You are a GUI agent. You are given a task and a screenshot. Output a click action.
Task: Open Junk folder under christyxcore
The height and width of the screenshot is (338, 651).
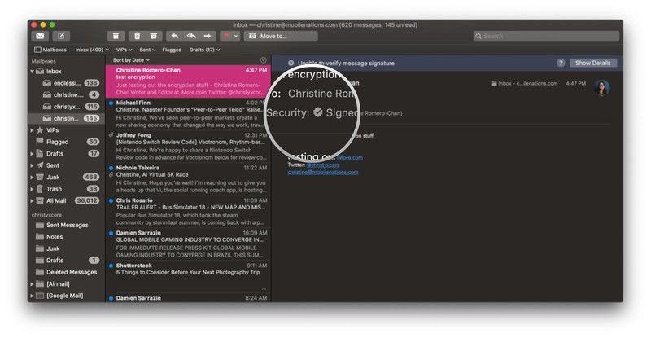(67, 248)
